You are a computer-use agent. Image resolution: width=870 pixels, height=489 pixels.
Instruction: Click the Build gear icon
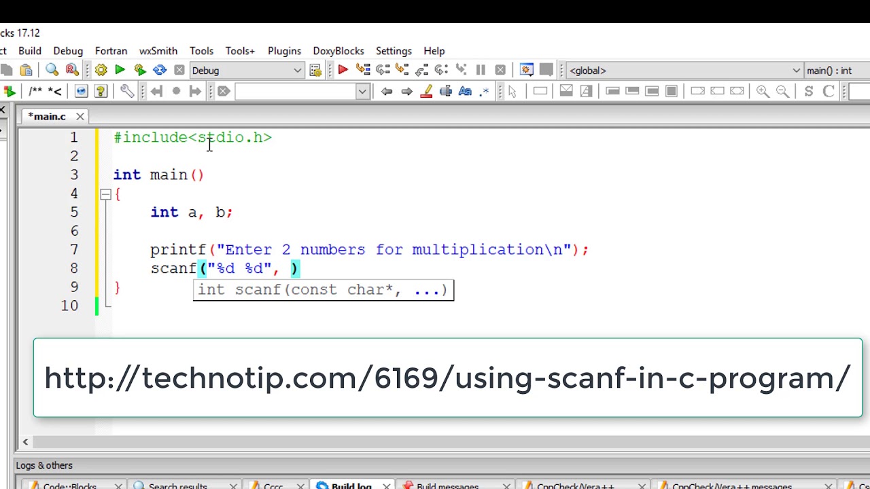(x=101, y=70)
